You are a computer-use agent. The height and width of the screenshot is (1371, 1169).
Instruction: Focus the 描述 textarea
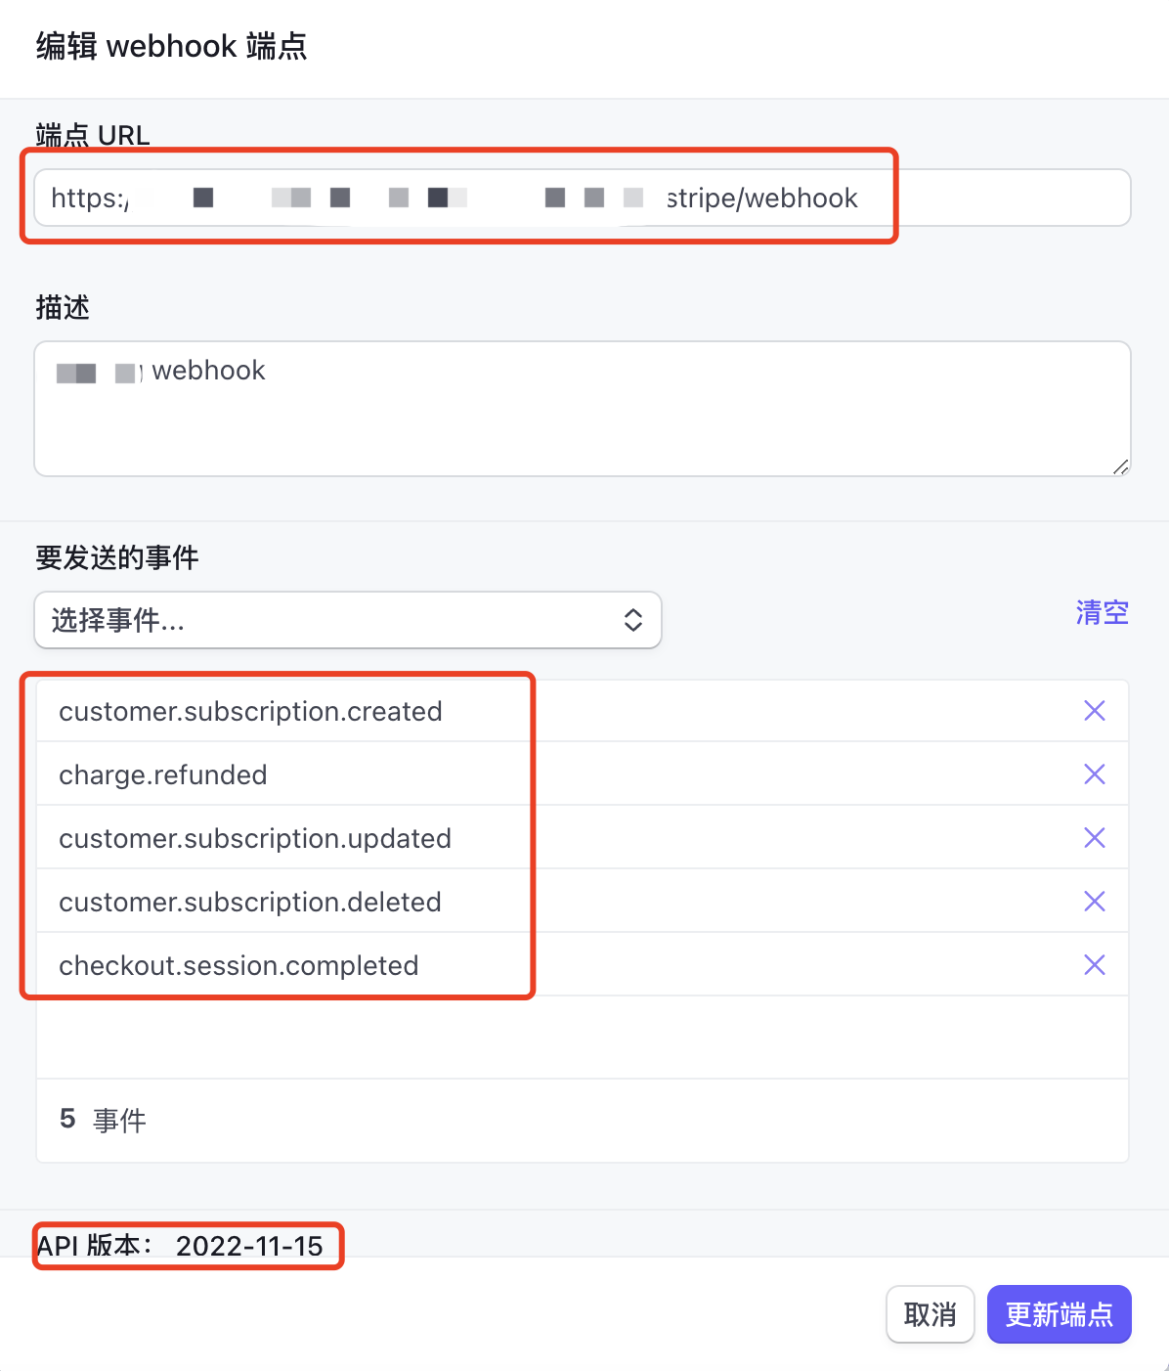583,409
